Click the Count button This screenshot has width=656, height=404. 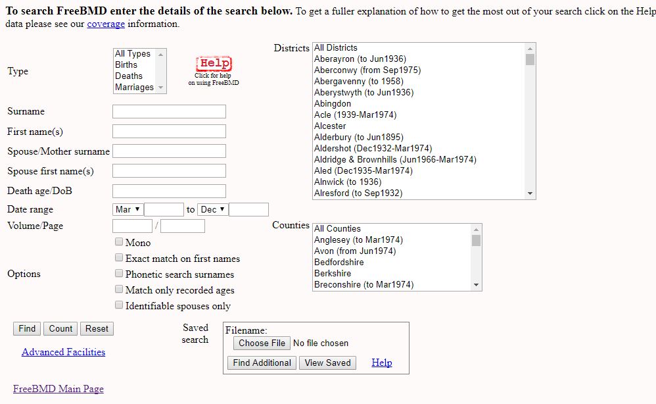coord(60,328)
